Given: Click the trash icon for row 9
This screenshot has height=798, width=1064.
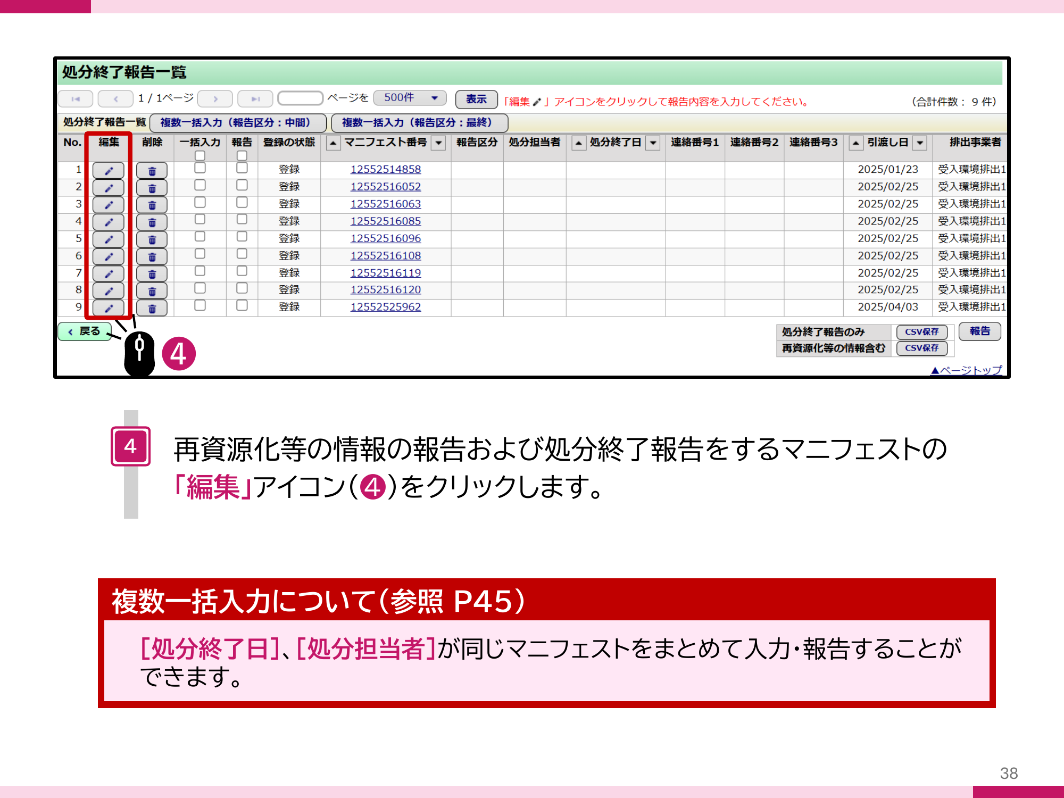Looking at the screenshot, I should 152,308.
